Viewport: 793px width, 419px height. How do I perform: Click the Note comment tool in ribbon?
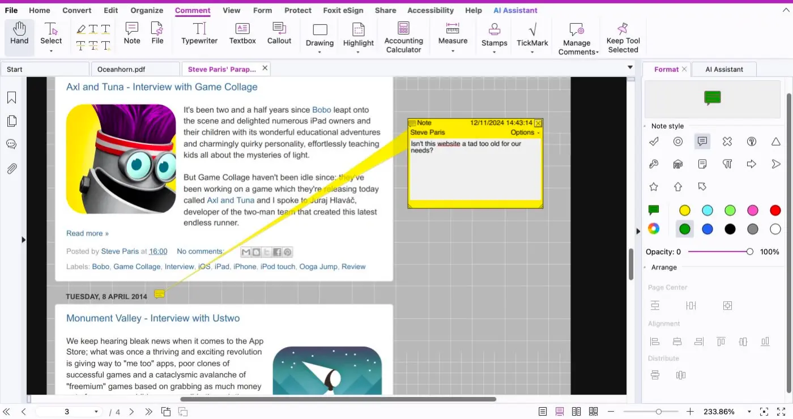click(x=132, y=34)
